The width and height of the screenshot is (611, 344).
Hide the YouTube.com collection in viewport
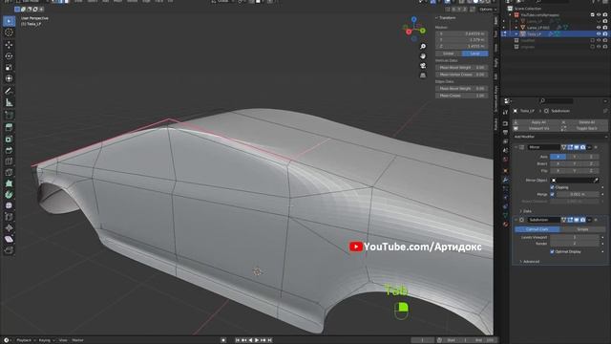tap(599, 15)
